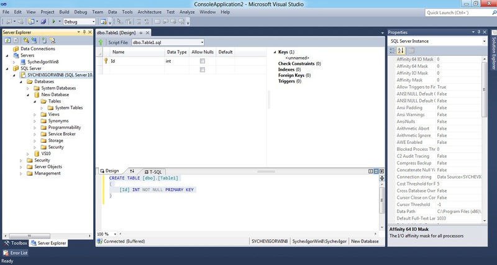Open the Debug configuration dropdown
Image resolution: width=497 pixels, height=265 pixels.
[93, 22]
